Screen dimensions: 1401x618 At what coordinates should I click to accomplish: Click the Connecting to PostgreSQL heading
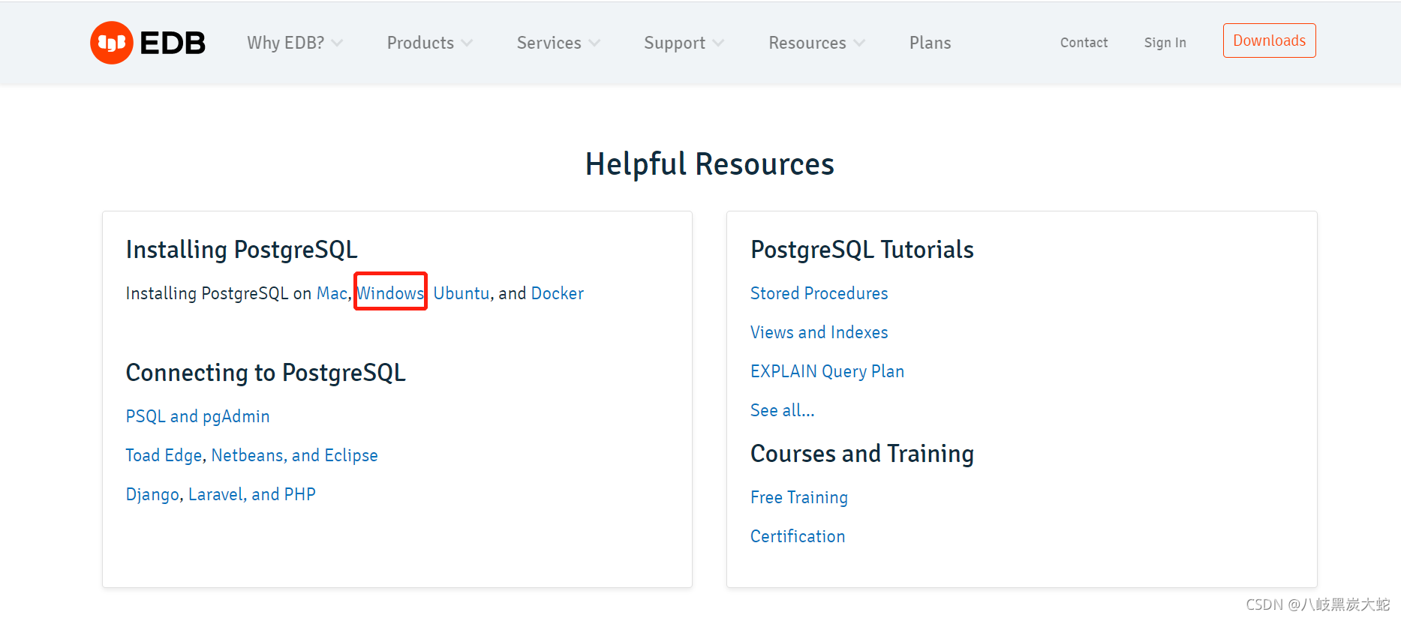pyautogui.click(x=266, y=373)
